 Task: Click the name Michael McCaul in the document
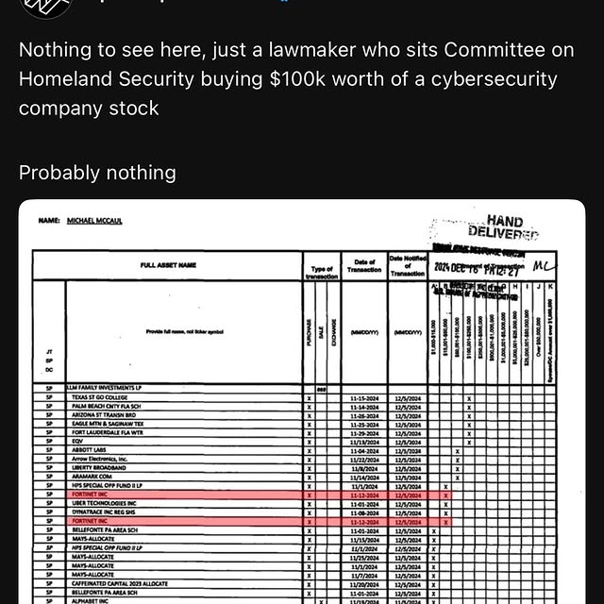pos(93,221)
